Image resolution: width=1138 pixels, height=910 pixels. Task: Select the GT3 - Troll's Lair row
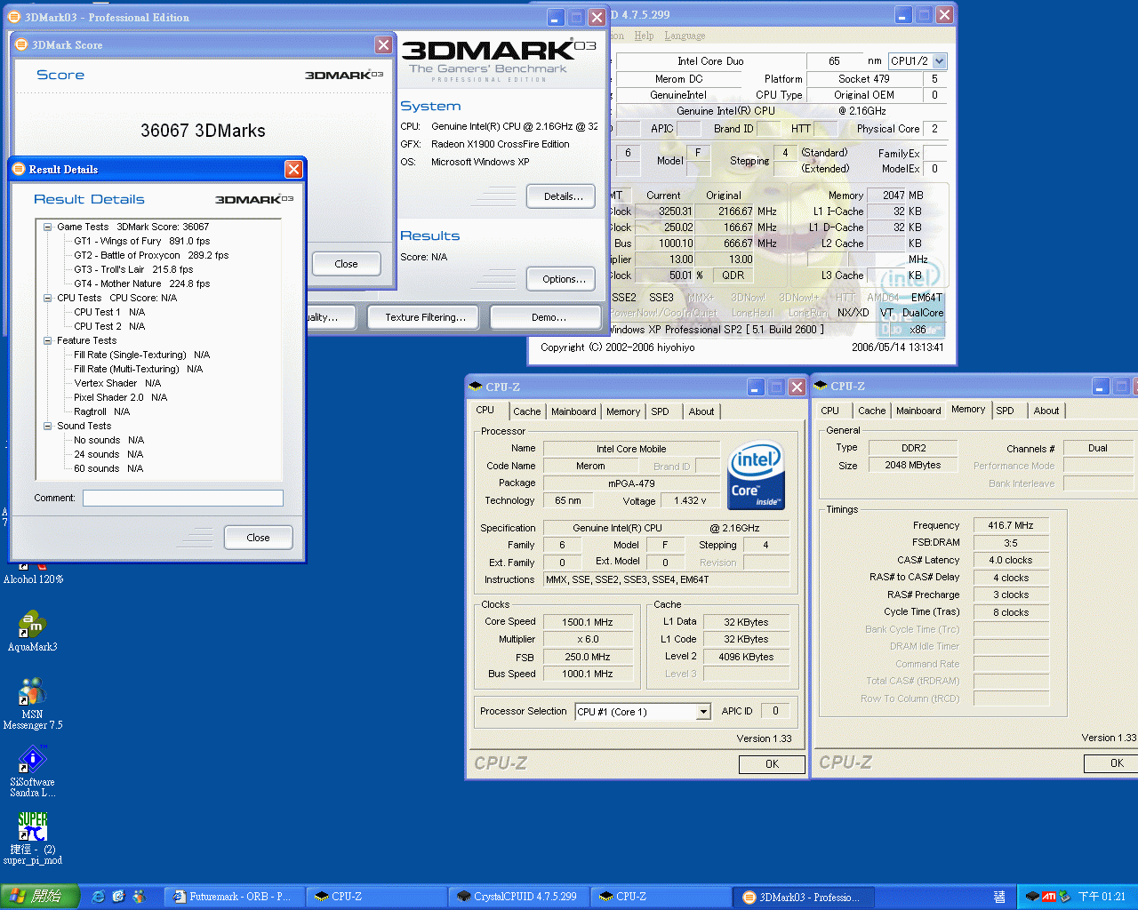pyautogui.click(x=133, y=269)
